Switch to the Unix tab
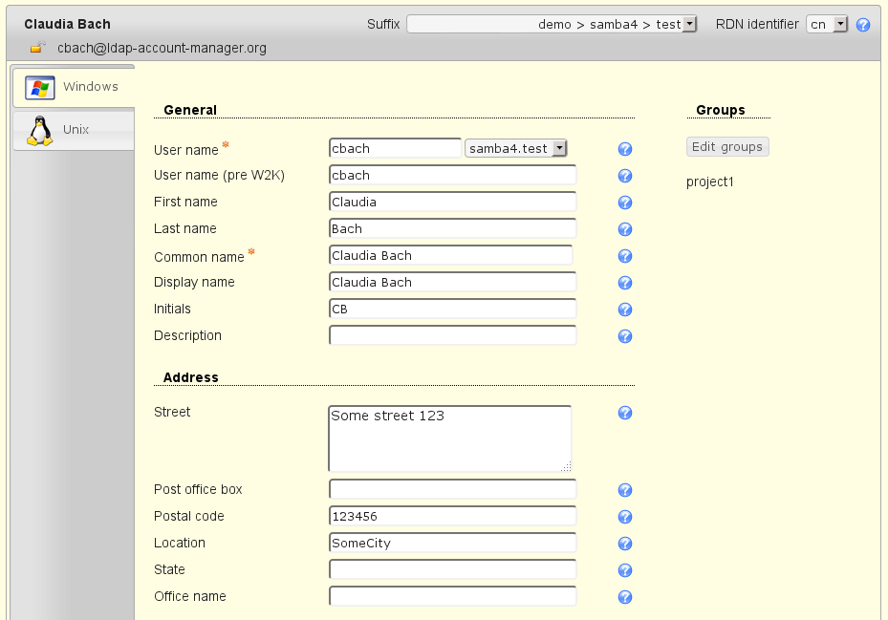The width and height of the screenshot is (888, 620). [73, 130]
